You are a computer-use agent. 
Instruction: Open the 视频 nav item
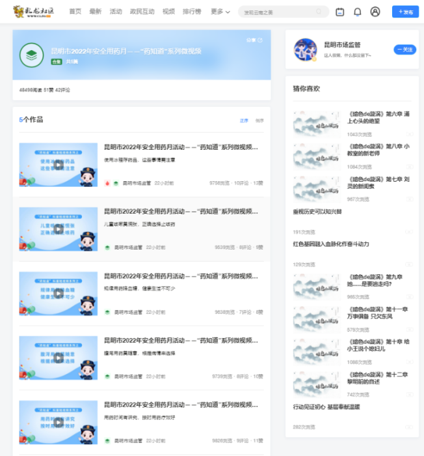168,11
